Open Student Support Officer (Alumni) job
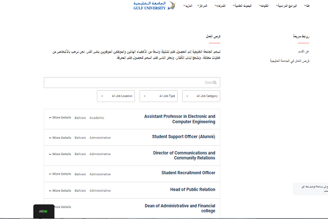This screenshot has width=328, height=219. (x=184, y=137)
